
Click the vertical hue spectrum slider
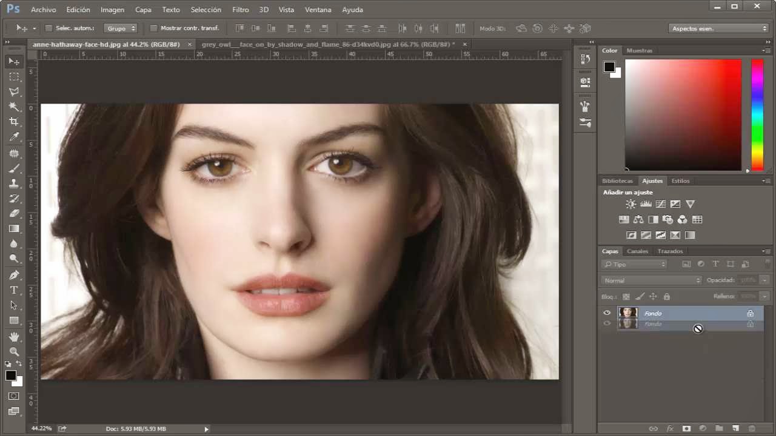point(757,115)
